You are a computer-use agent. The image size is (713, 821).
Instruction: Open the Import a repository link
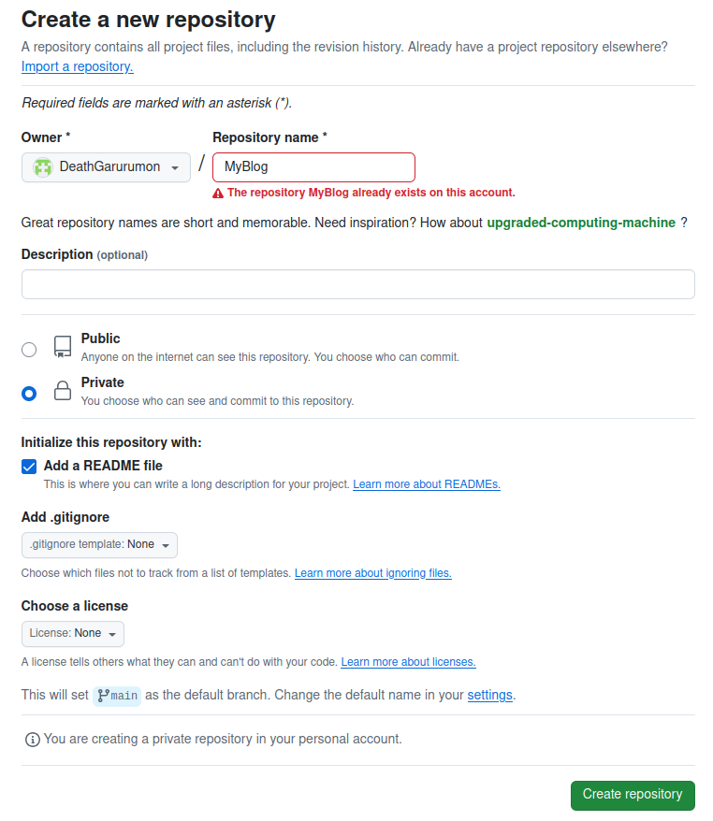pyautogui.click(x=78, y=67)
